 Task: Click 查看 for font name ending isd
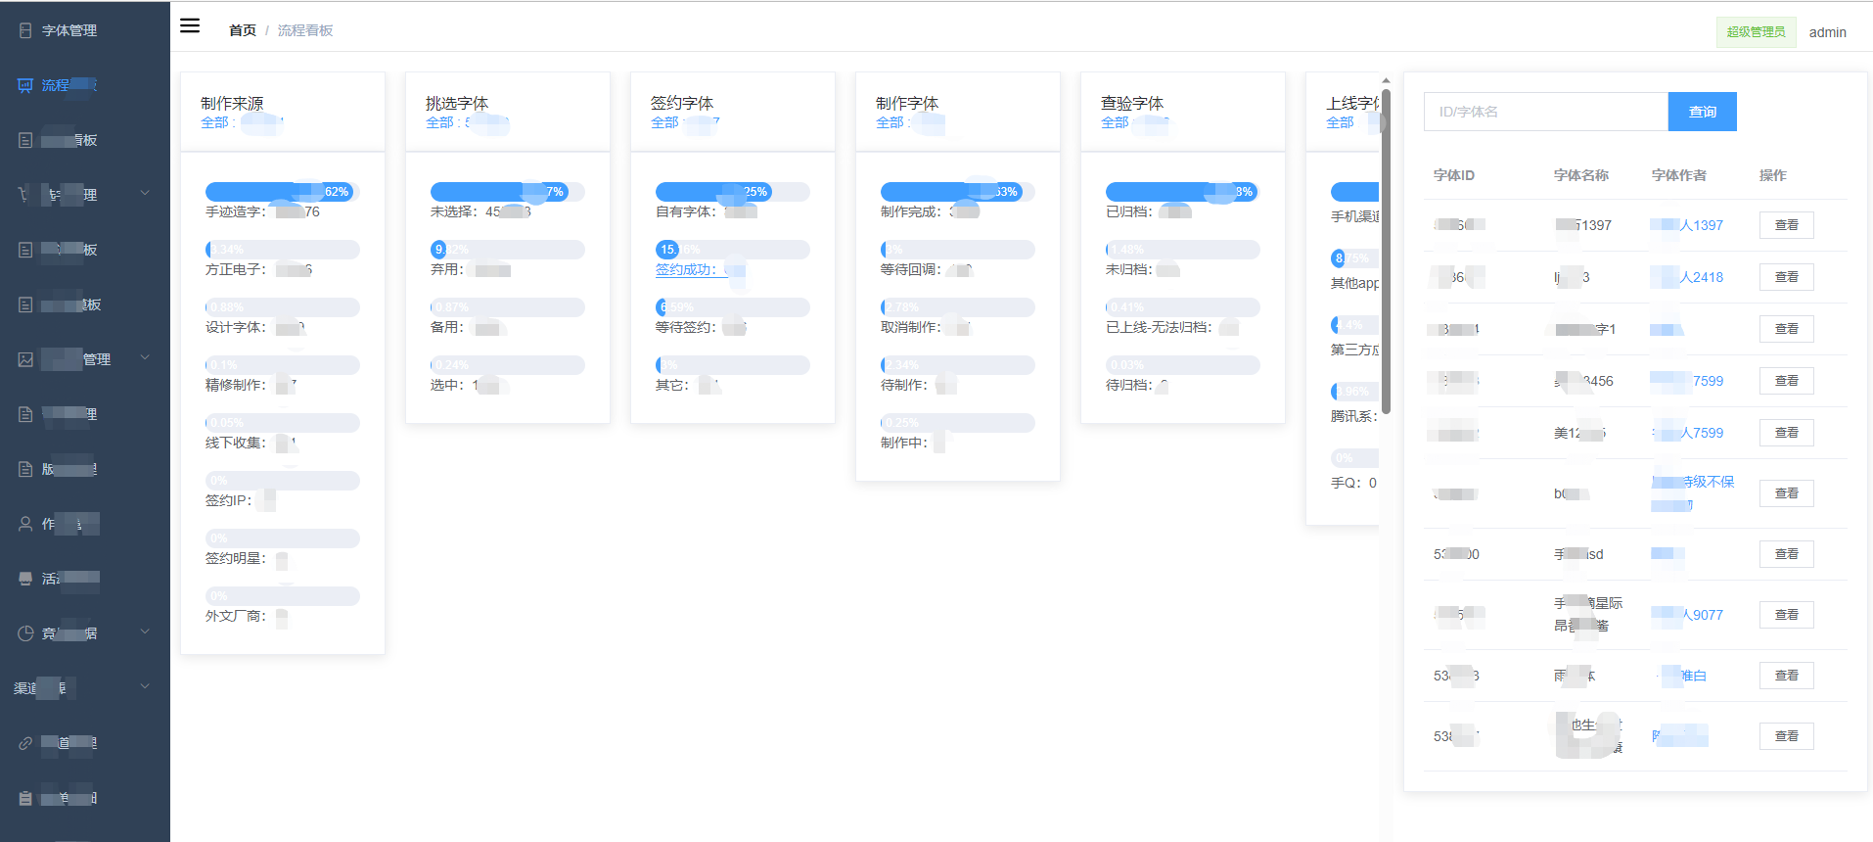pos(1786,554)
